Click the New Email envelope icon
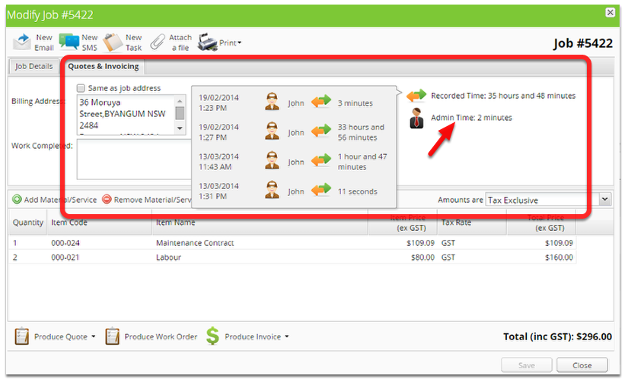The width and height of the screenshot is (625, 382). [22, 42]
